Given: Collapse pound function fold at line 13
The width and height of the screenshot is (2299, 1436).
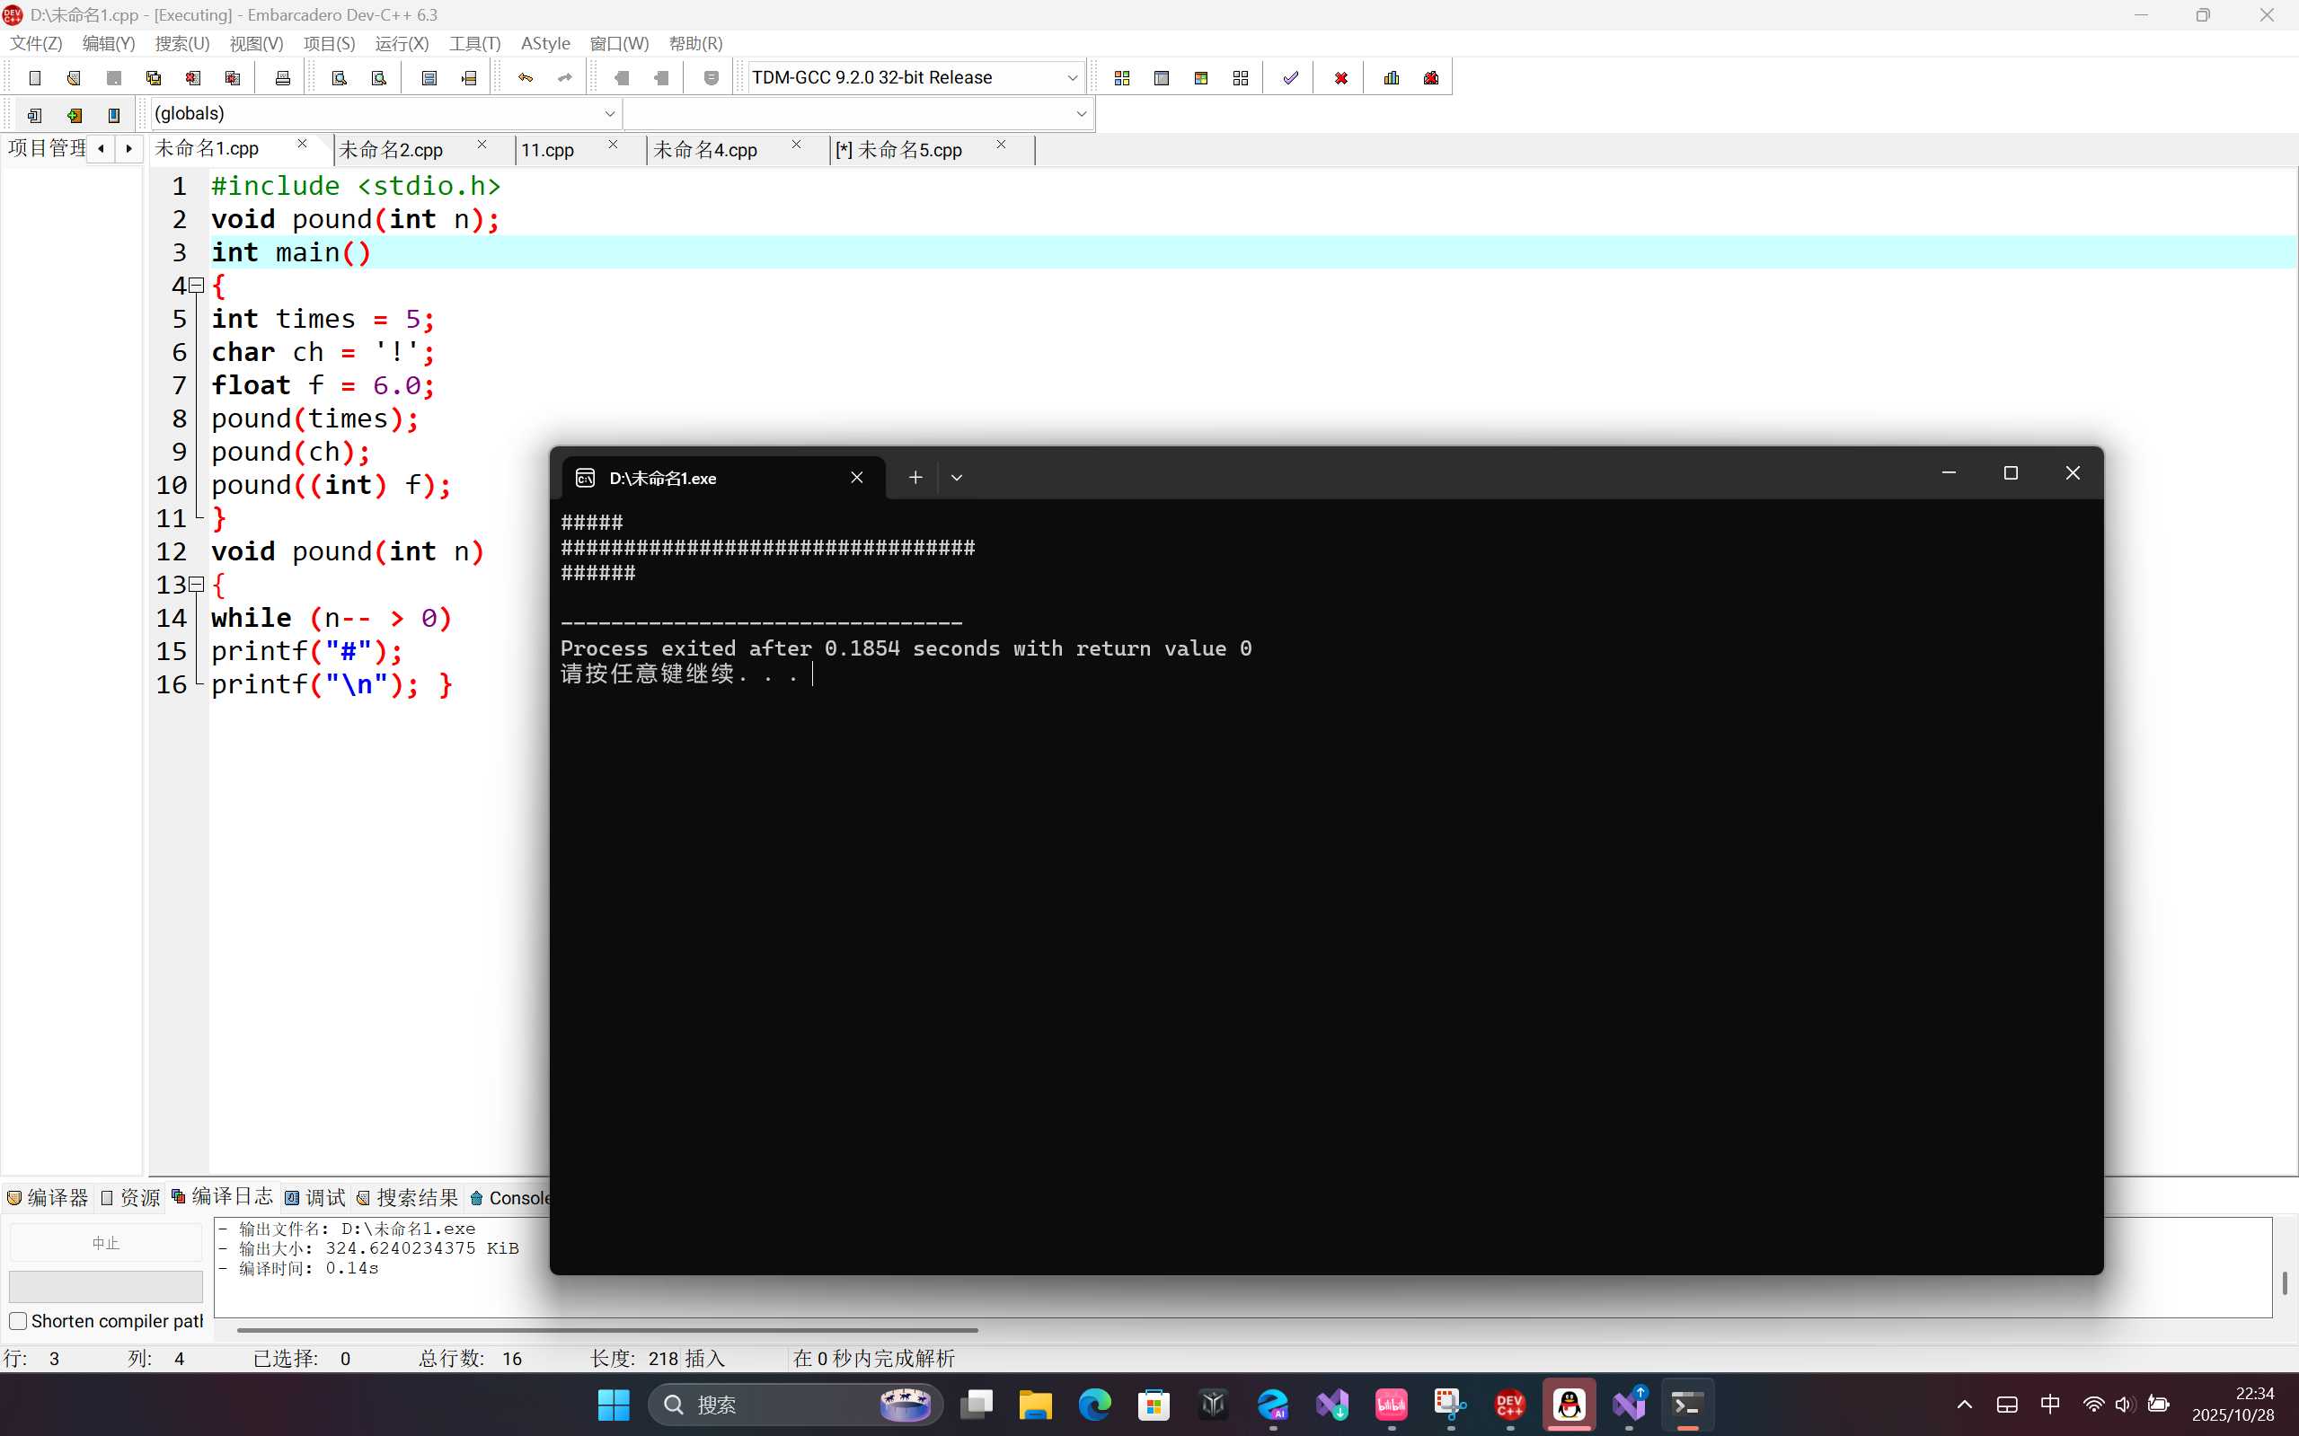Looking at the screenshot, I should click(197, 584).
